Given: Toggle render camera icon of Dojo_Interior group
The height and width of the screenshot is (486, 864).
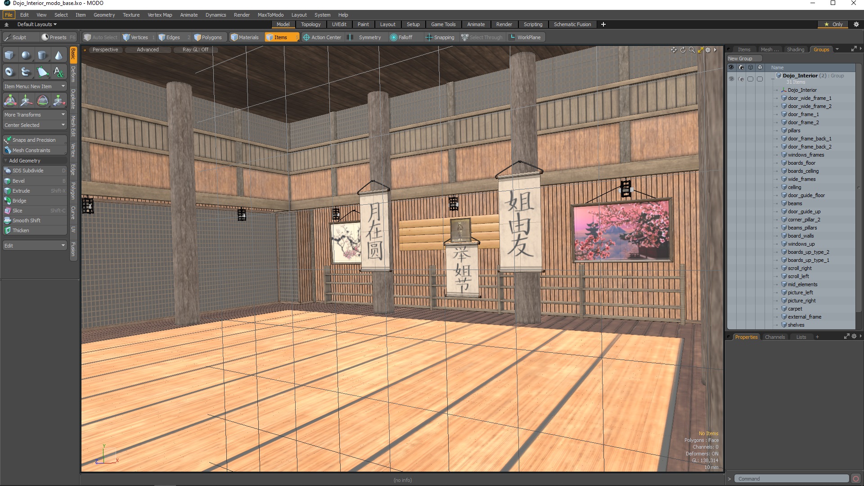Looking at the screenshot, I should click(741, 79).
